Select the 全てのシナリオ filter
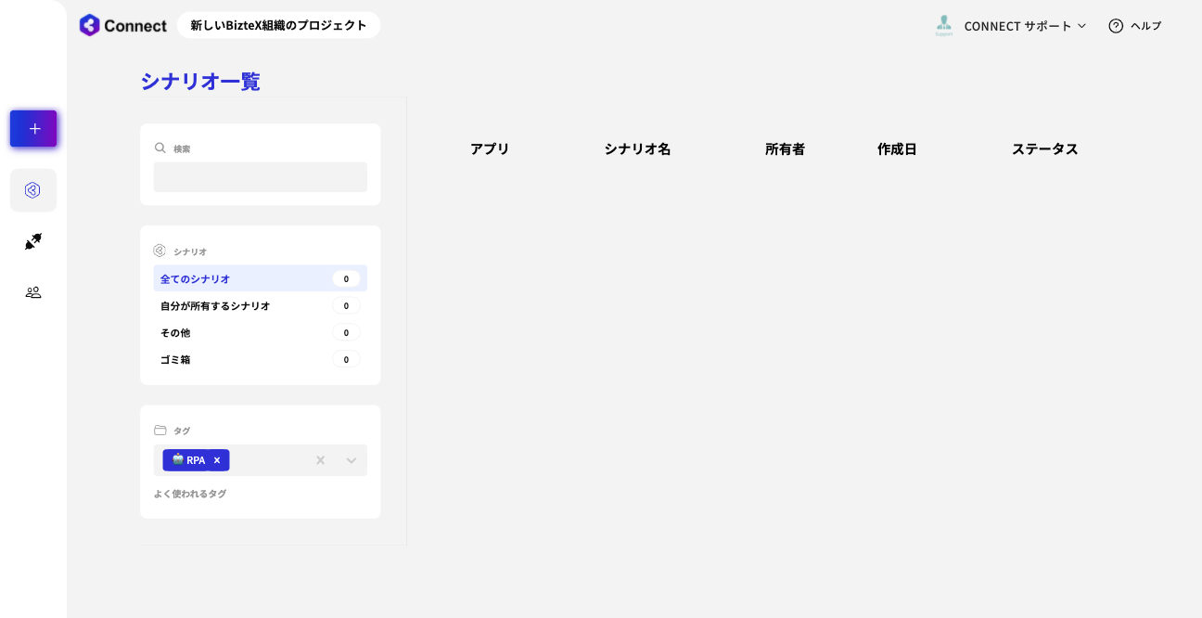Viewport: 1202px width, 618px height. click(261, 278)
